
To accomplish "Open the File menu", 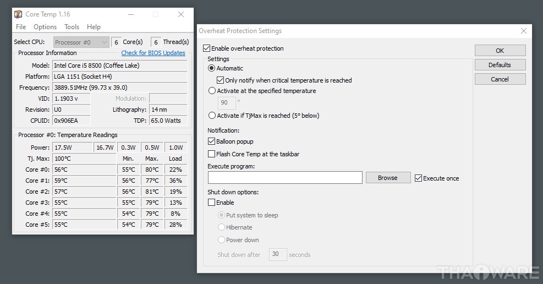I will (x=21, y=27).
